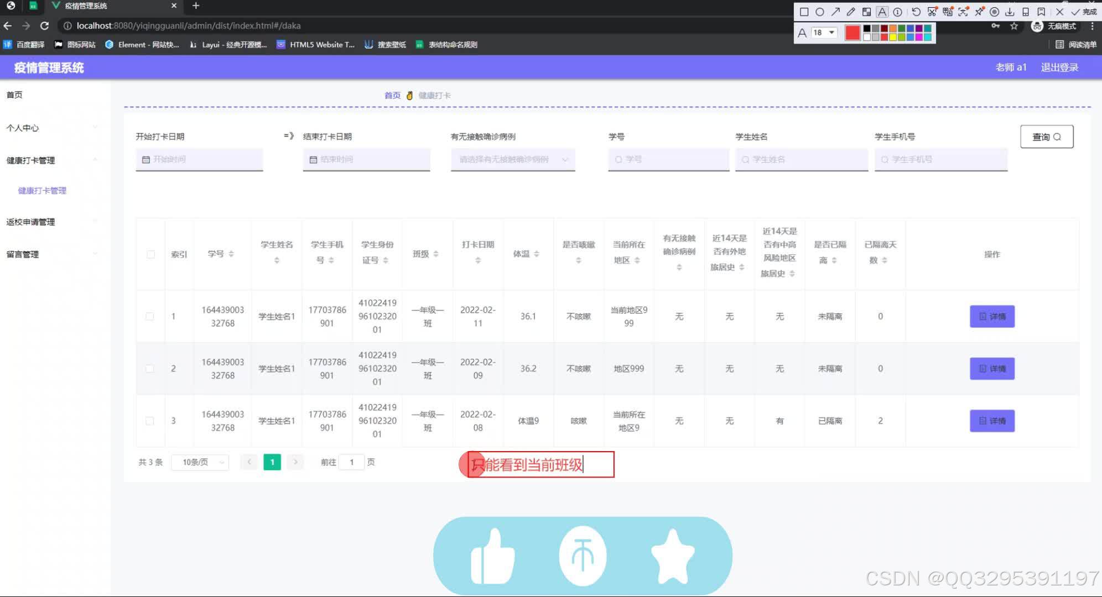Save the screenshot with download icon
Image resolution: width=1102 pixels, height=597 pixels.
1010,12
